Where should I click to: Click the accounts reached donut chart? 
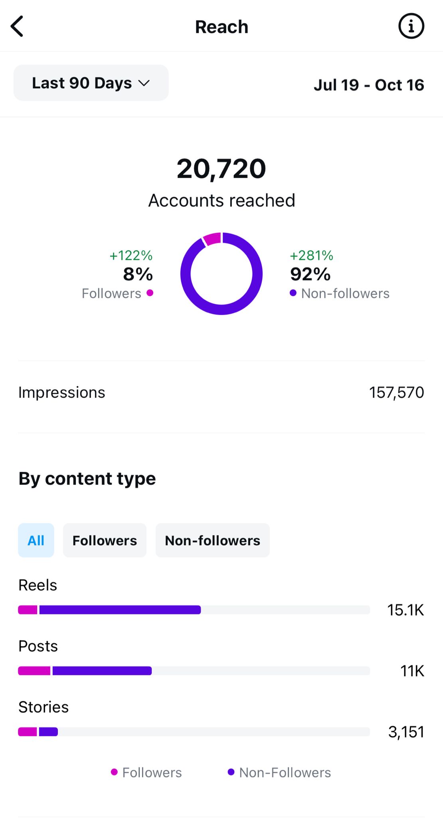click(221, 273)
